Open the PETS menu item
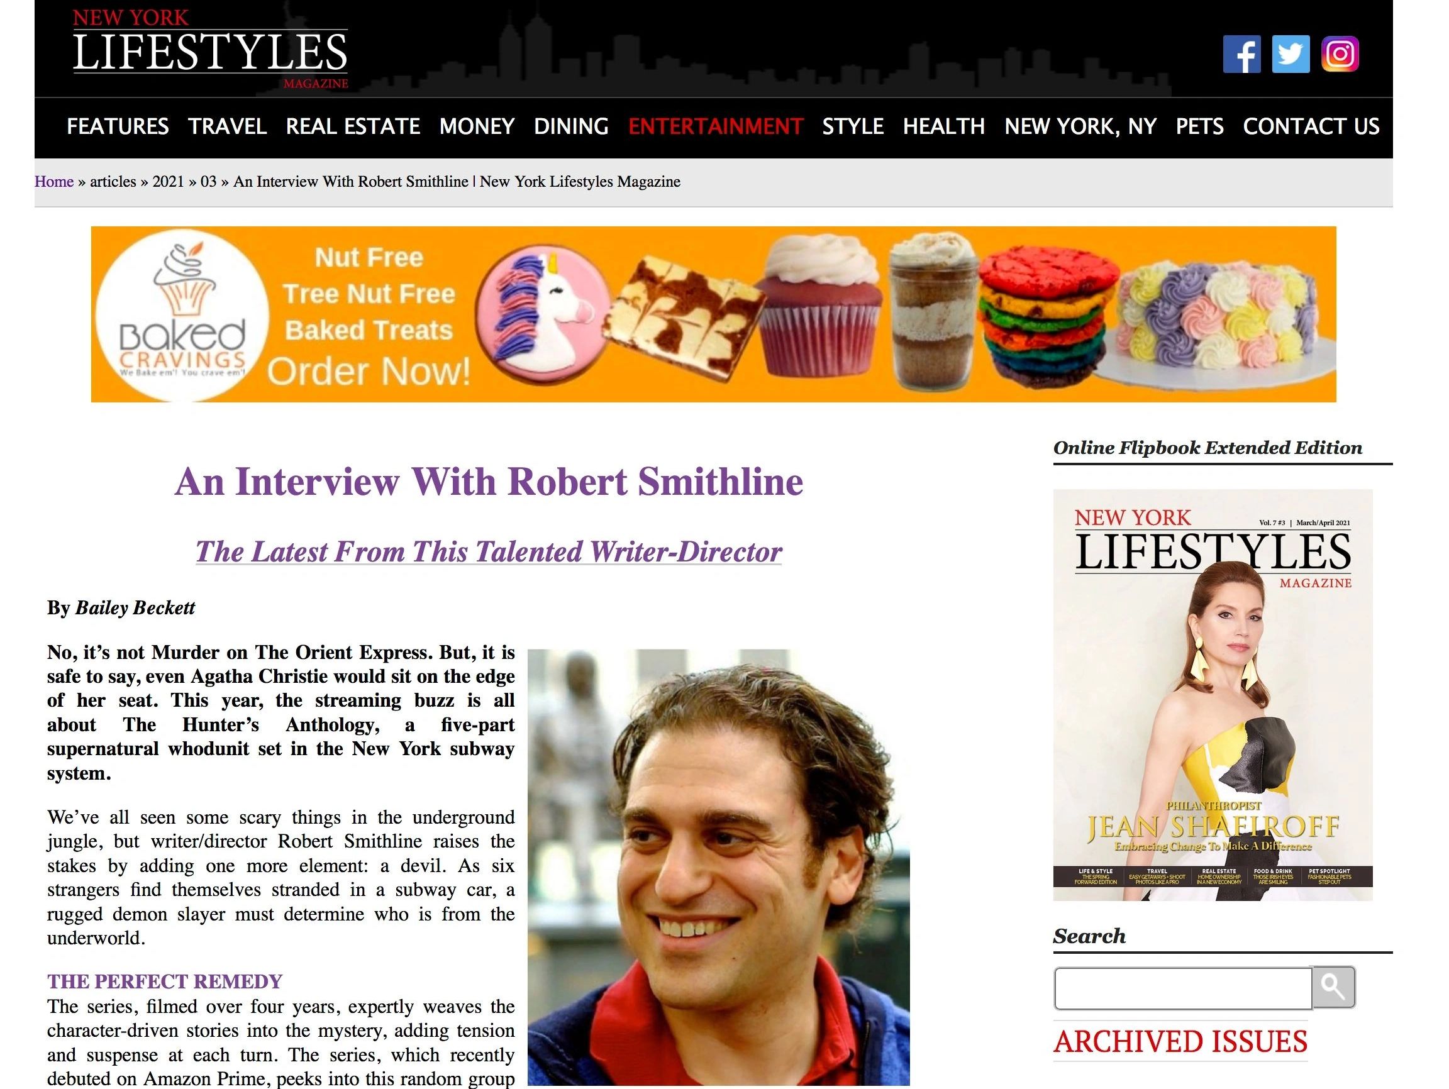This screenshot has height=1089, width=1449. (1199, 126)
